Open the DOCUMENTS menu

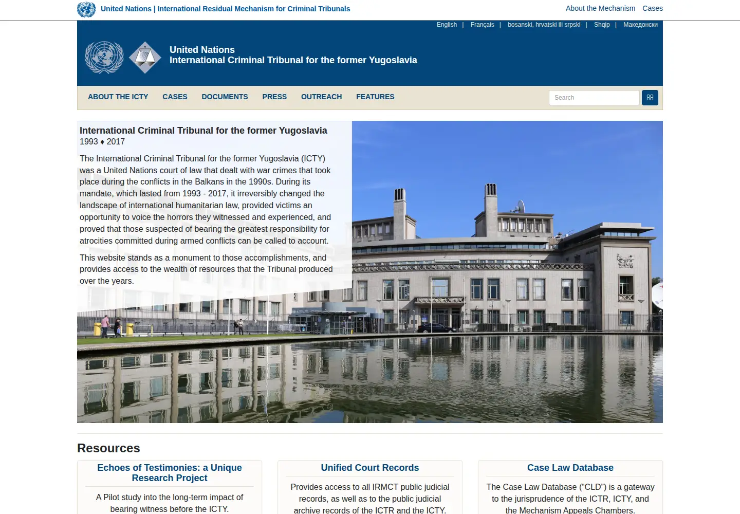click(225, 97)
